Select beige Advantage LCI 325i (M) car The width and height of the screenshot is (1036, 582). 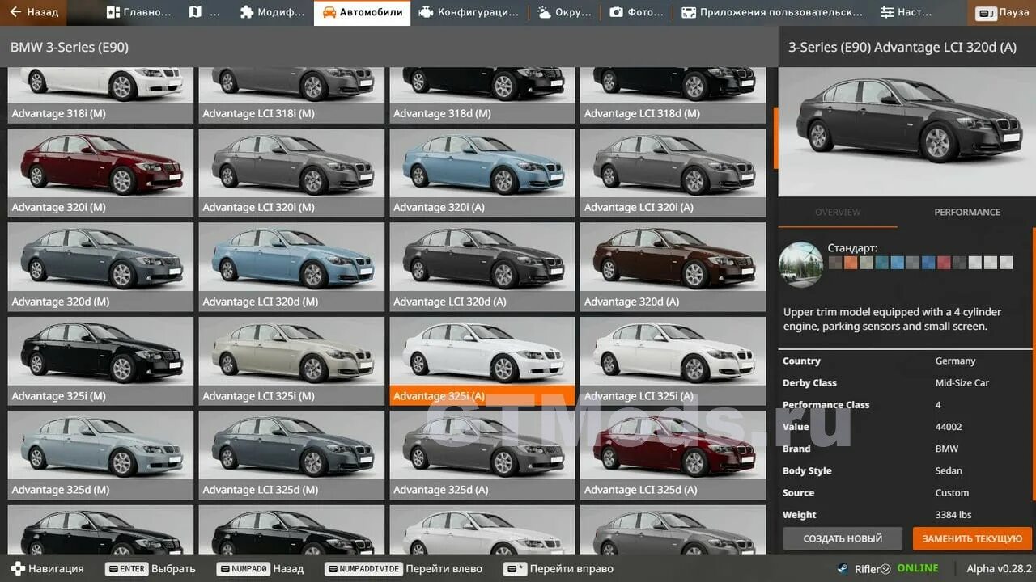click(x=291, y=361)
